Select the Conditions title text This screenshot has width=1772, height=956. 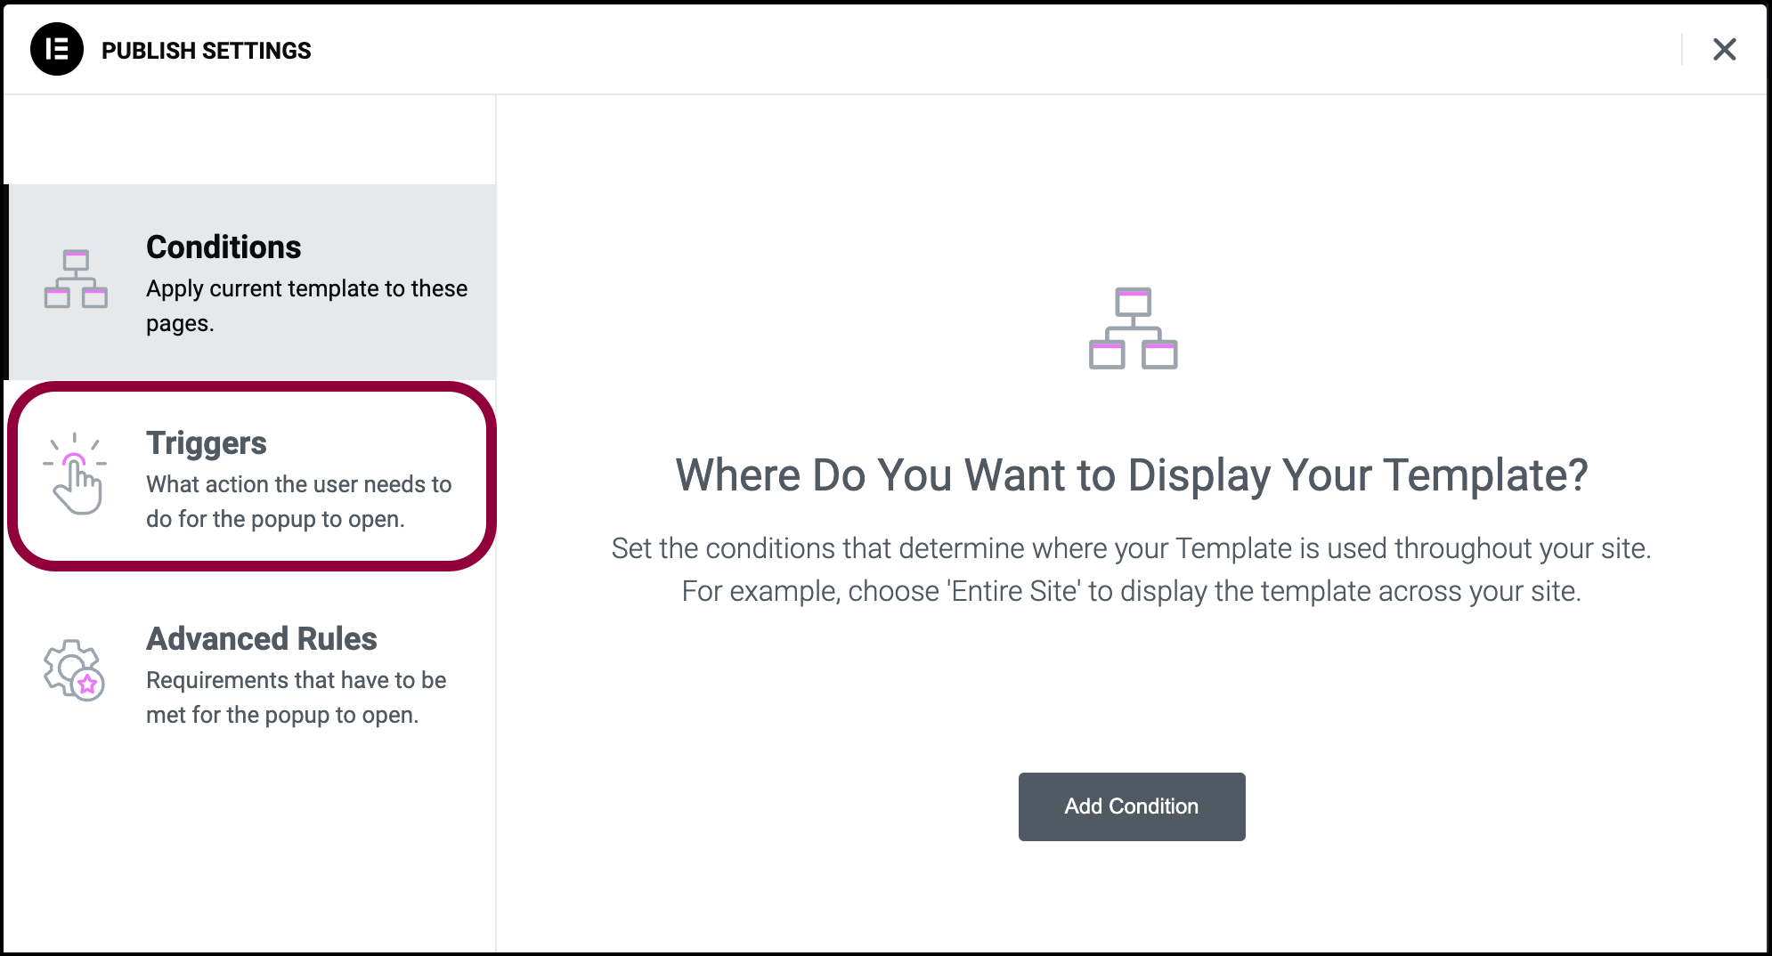pos(224,247)
